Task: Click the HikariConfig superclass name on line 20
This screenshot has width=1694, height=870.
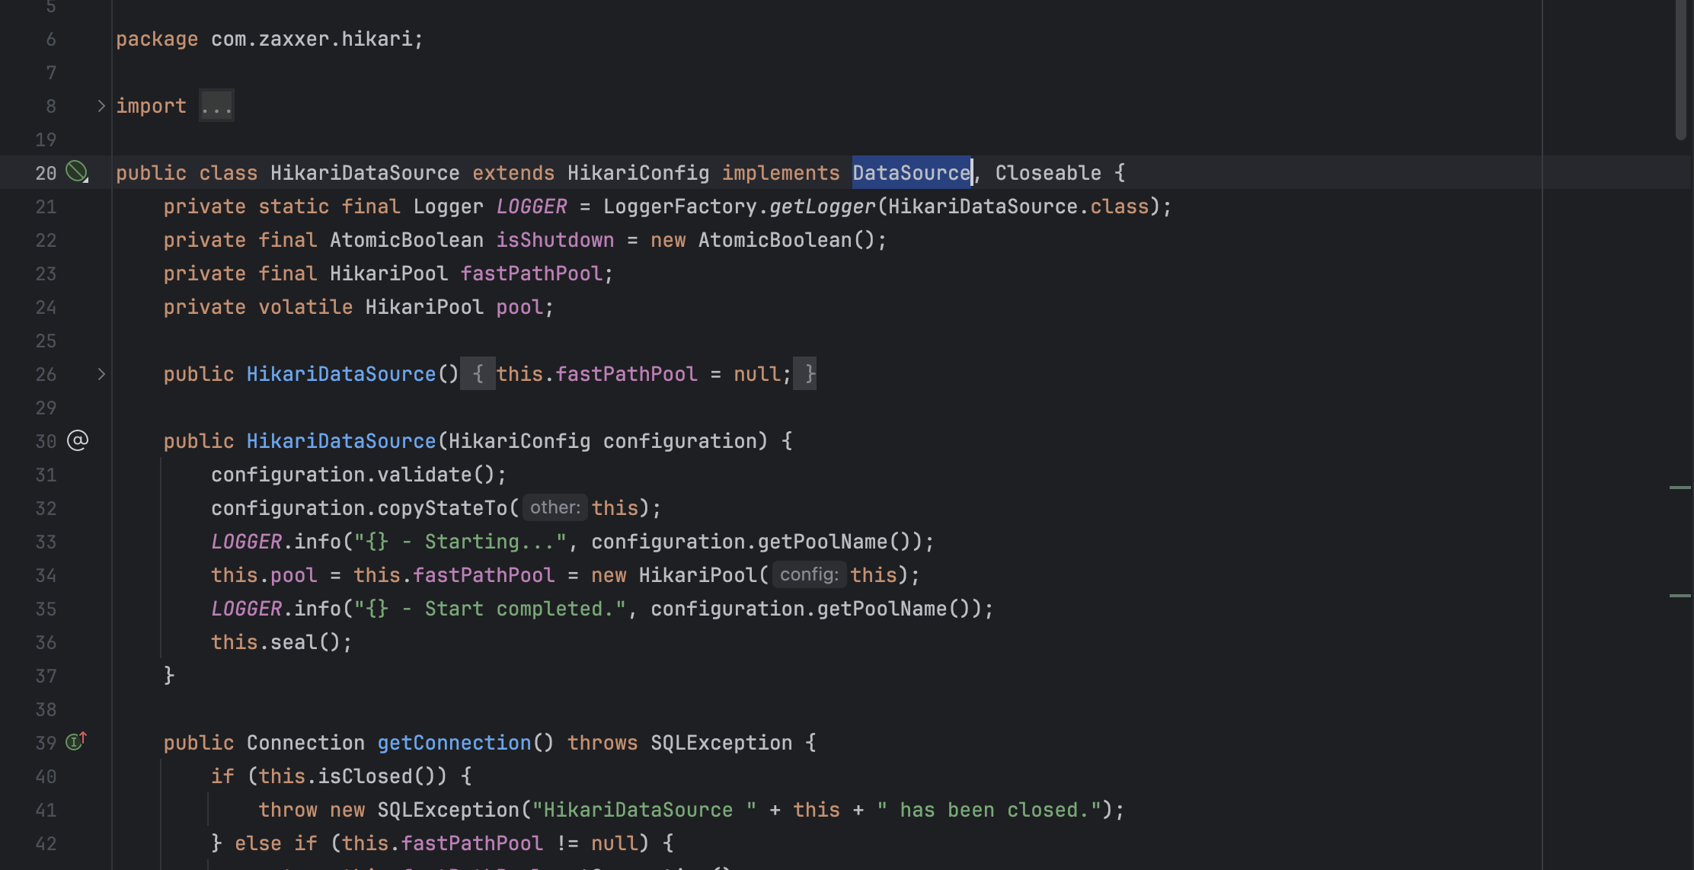Action: coord(638,173)
